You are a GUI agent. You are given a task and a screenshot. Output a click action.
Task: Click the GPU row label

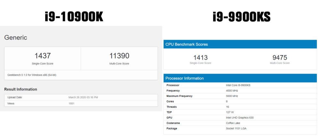169,117
